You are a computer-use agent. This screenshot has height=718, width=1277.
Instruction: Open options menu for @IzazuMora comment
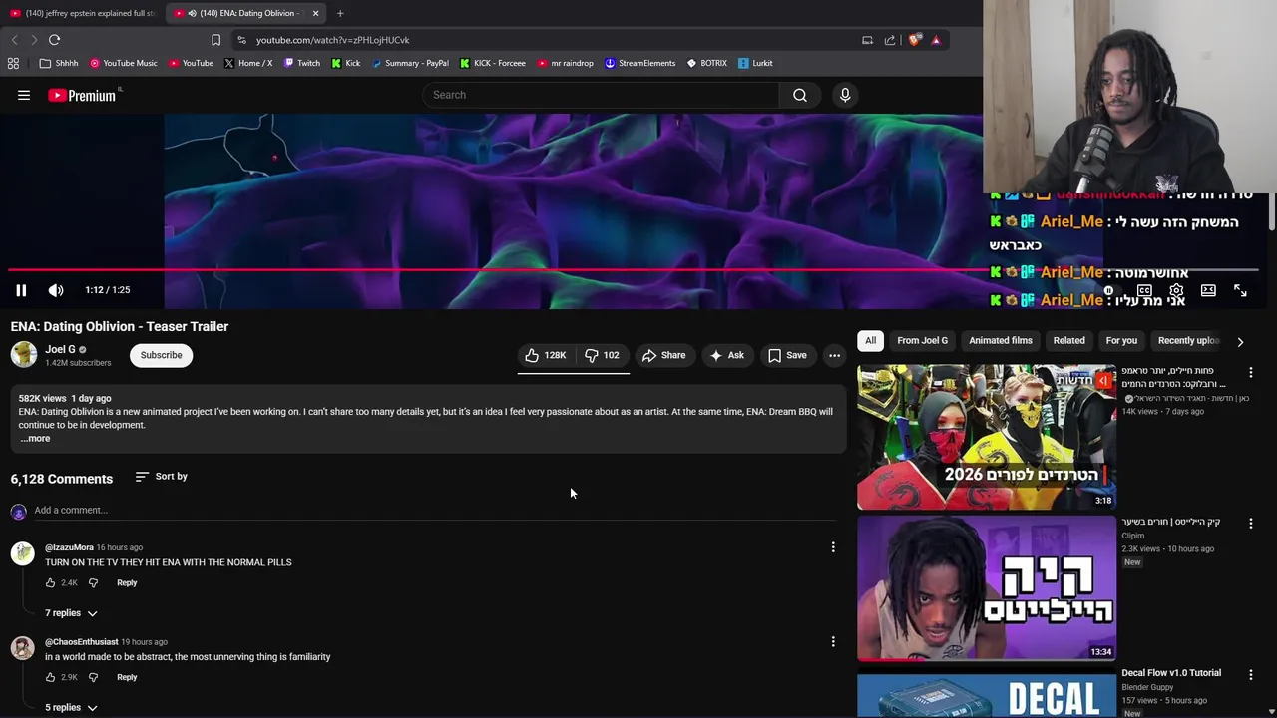833,547
